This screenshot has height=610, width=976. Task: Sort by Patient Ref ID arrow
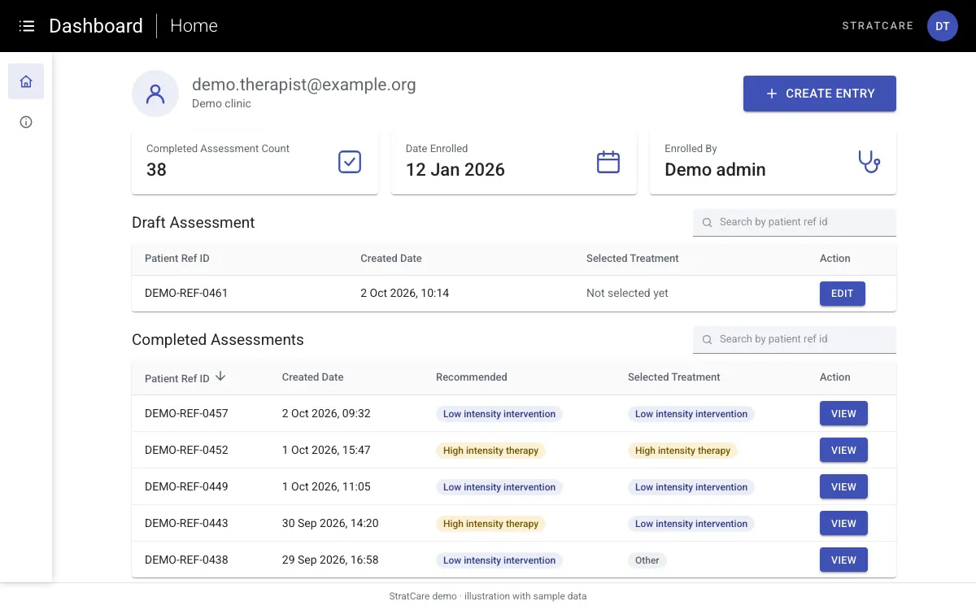pos(220,377)
